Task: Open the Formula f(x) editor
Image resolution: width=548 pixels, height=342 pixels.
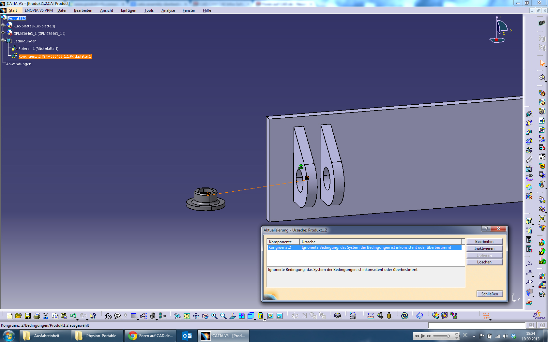Action: pos(108,316)
